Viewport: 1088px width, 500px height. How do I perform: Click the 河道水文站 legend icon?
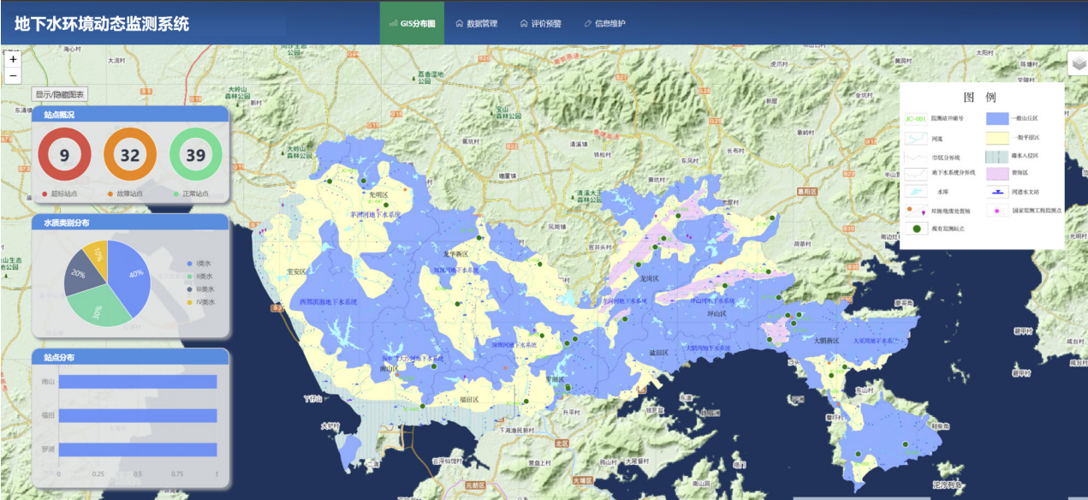(996, 193)
